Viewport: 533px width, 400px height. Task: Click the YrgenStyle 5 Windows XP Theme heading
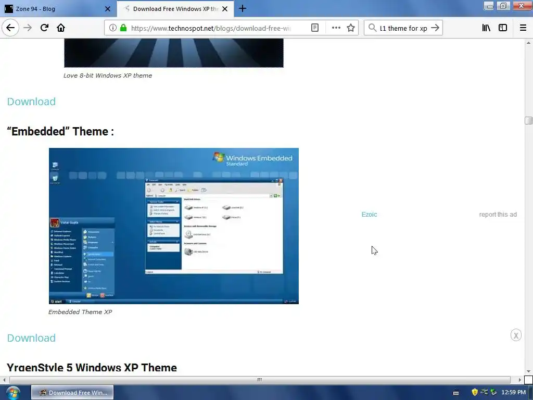(x=92, y=368)
